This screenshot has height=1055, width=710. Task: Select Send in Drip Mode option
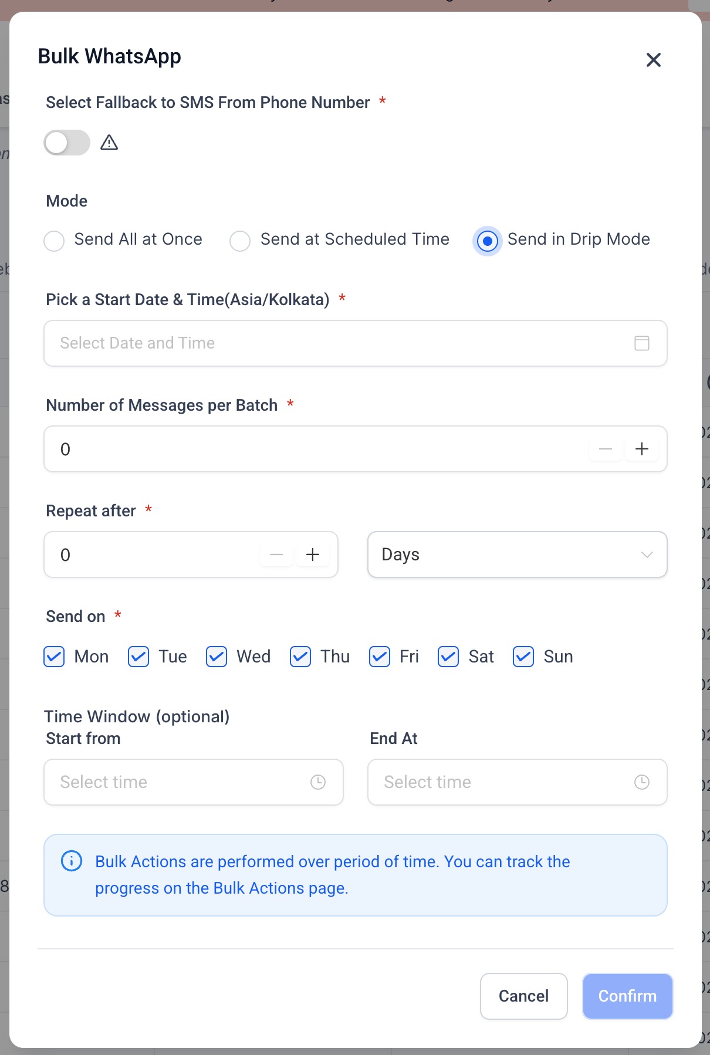coord(488,241)
